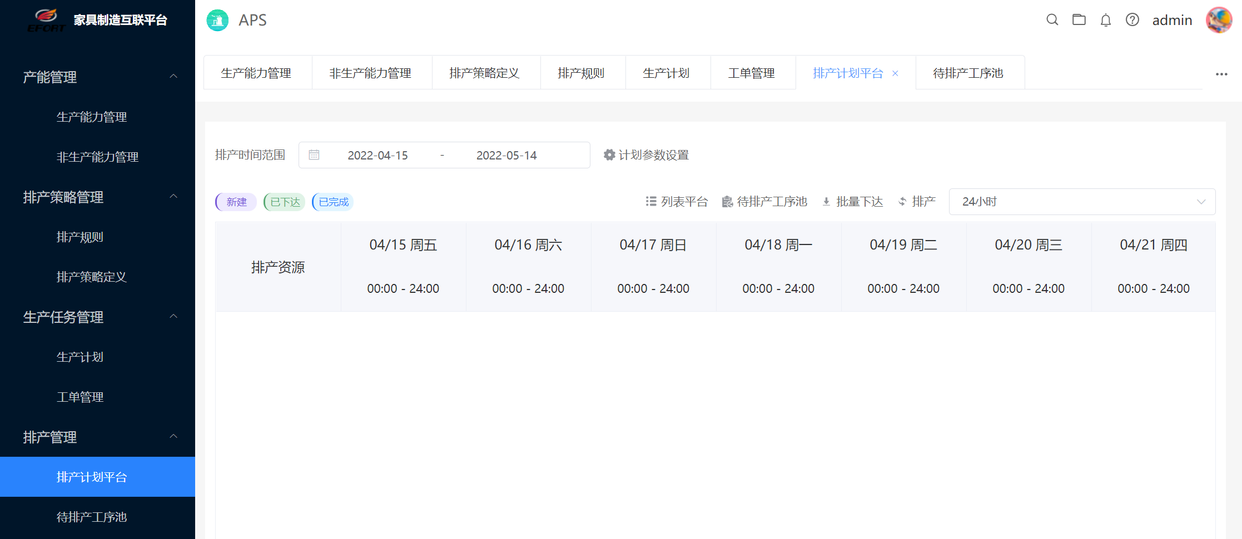Close the 排产计划平台 tab
1242x539 pixels.
pos(895,73)
